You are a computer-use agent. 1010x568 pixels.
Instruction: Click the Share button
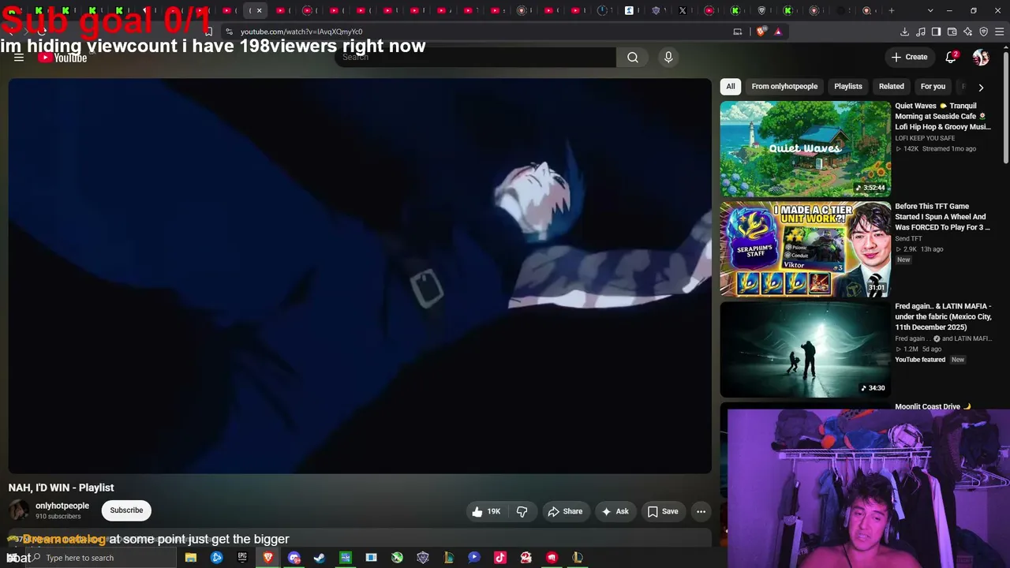[x=565, y=511]
